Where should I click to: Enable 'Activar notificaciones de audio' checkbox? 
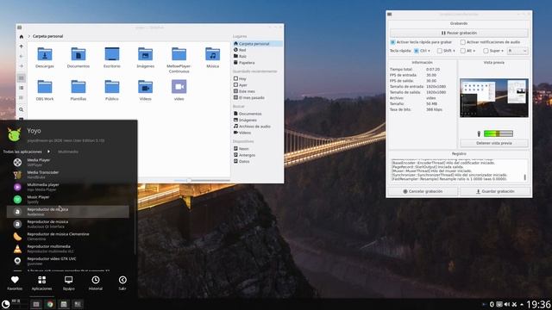point(463,42)
